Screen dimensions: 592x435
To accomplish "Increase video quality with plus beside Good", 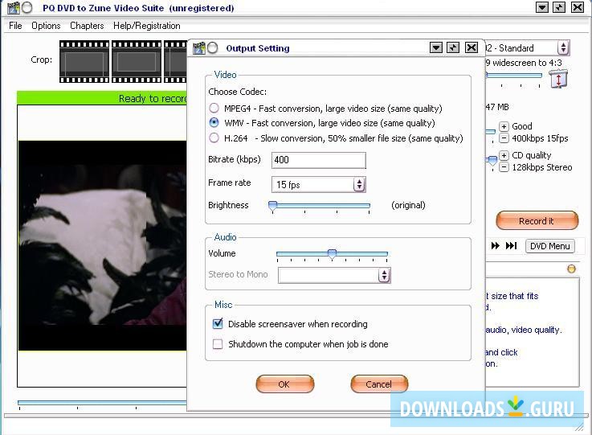I will point(504,126).
